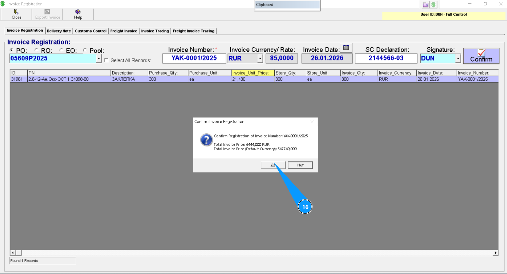Screen dimensions: 507x274
Task: Click the Clipboard window title bar
Action: (287, 5)
